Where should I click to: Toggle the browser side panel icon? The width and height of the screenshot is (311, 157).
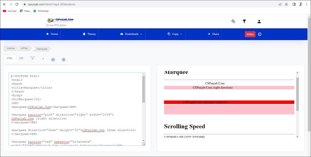tap(294, 4)
